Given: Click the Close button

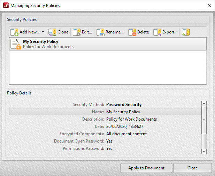Looking at the screenshot, I should (x=192, y=168).
